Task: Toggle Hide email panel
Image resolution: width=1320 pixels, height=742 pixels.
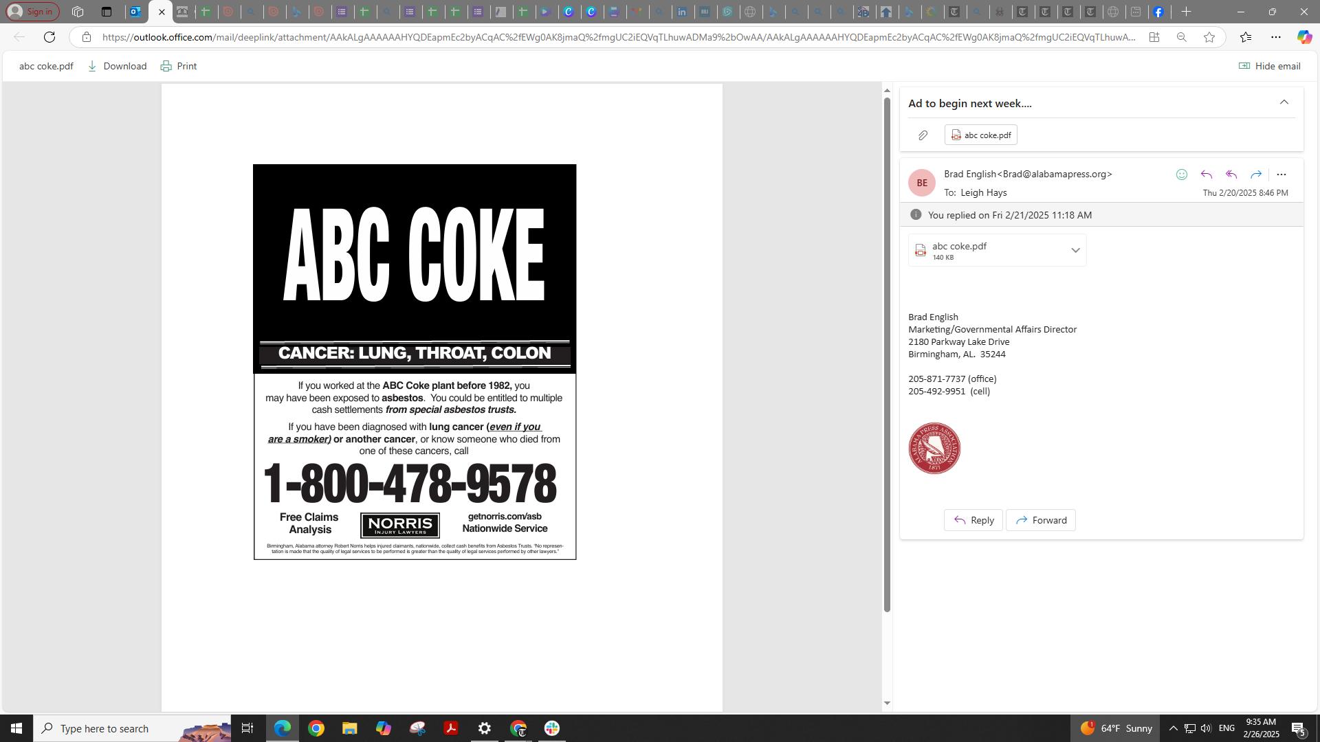Action: 1269,66
